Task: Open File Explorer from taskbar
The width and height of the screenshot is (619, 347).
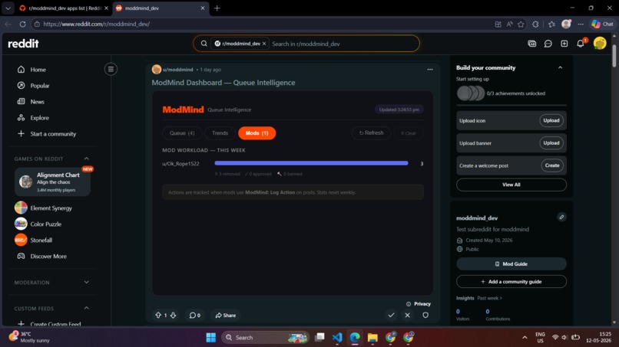Action: tap(372, 338)
